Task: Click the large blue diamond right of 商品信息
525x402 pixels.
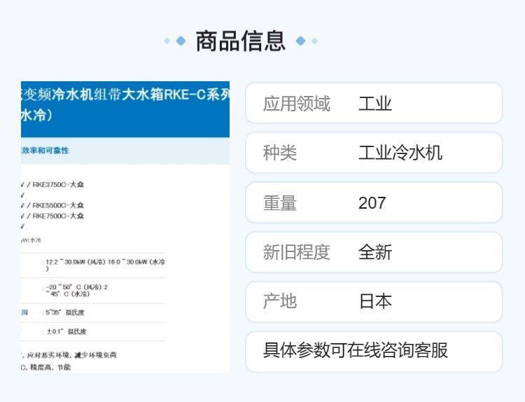Action: click(301, 41)
